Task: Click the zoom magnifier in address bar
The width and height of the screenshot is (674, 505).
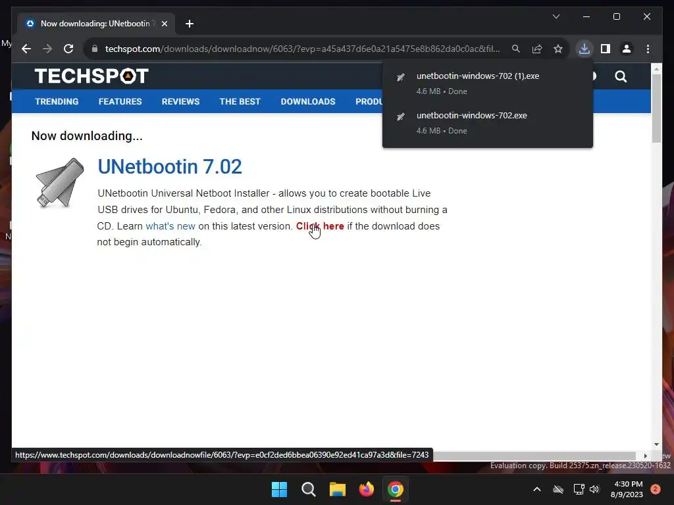Action: click(x=516, y=49)
